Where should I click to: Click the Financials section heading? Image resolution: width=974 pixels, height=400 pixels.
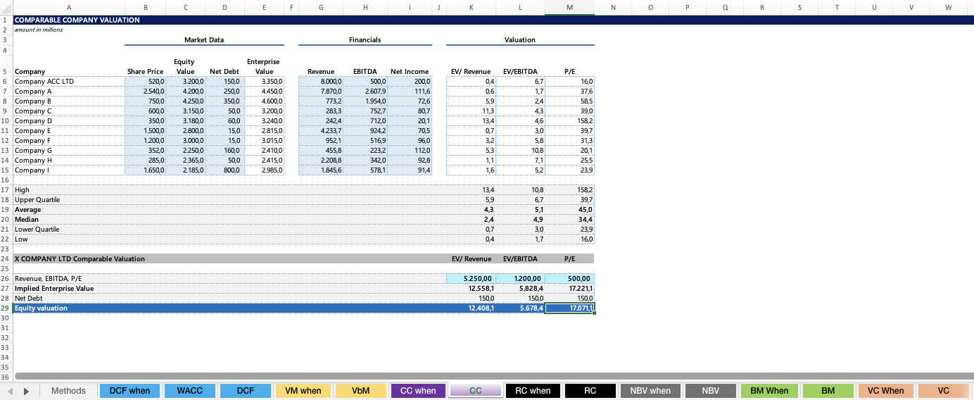(365, 39)
